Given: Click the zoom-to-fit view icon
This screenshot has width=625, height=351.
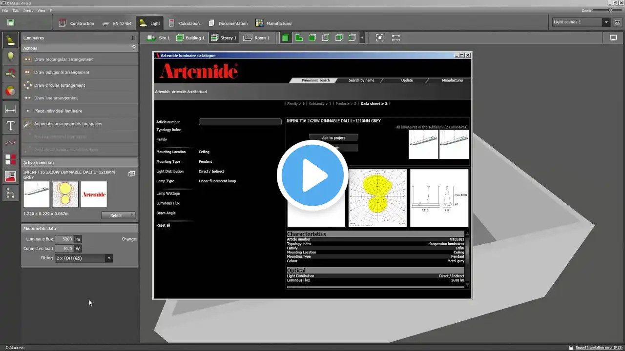Looking at the screenshot, I should tap(379, 38).
